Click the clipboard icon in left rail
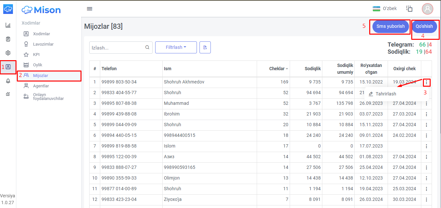 pyautogui.click(x=8, y=39)
